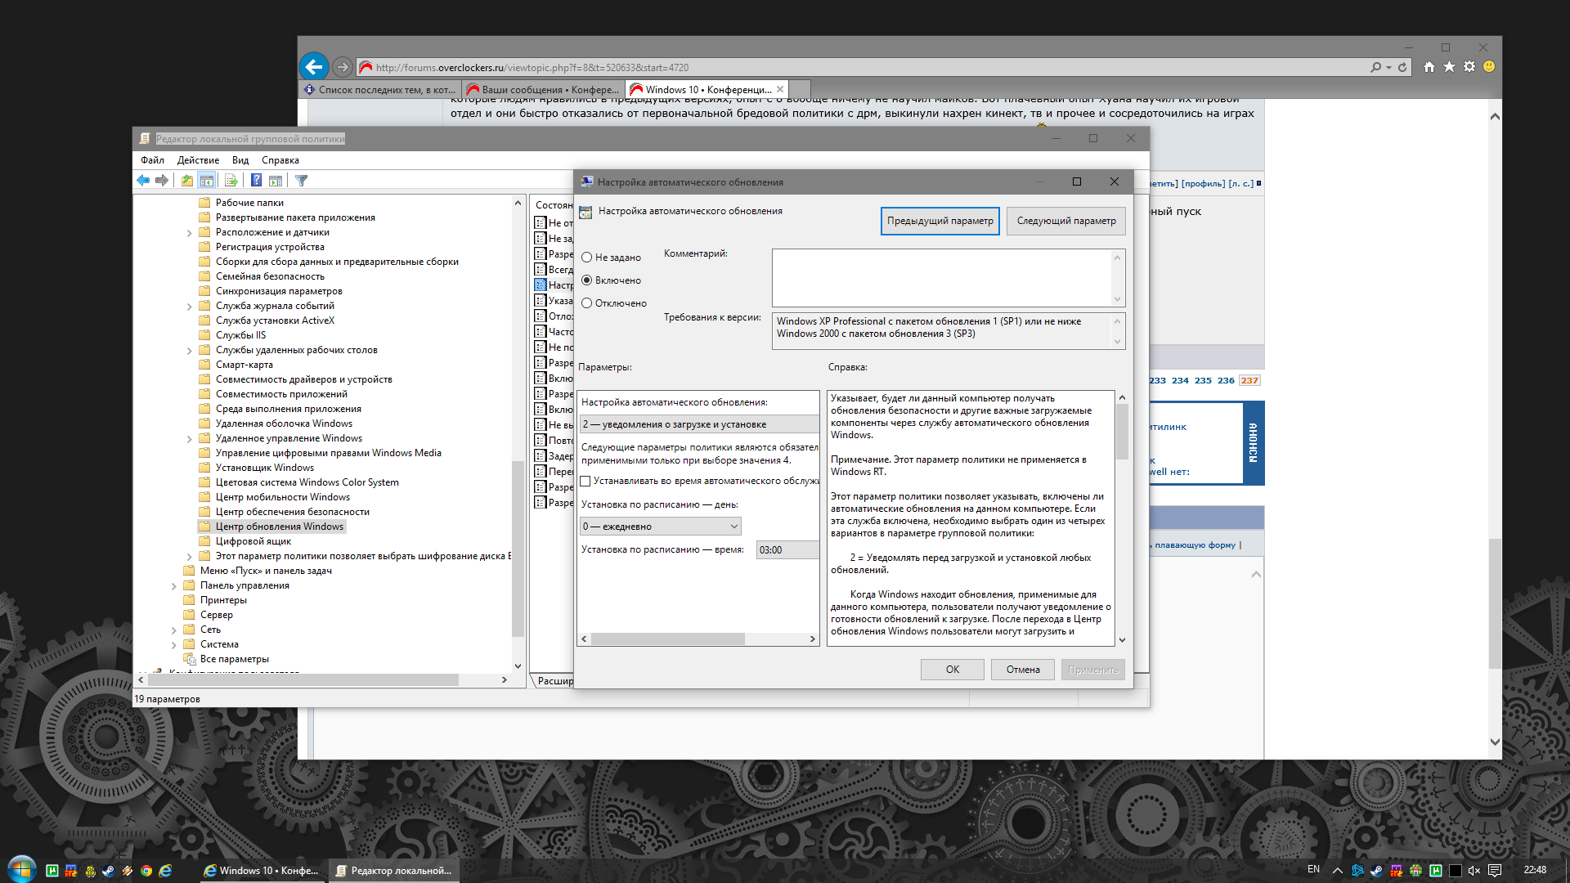Image resolution: width=1570 pixels, height=883 pixels.
Task: Click the up-one-level folder icon
Action: (187, 181)
